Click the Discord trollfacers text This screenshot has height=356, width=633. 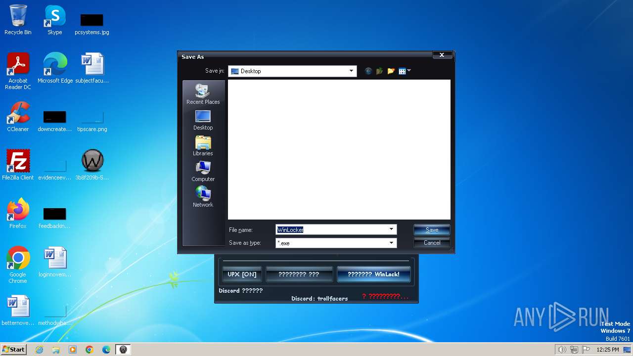(319, 299)
